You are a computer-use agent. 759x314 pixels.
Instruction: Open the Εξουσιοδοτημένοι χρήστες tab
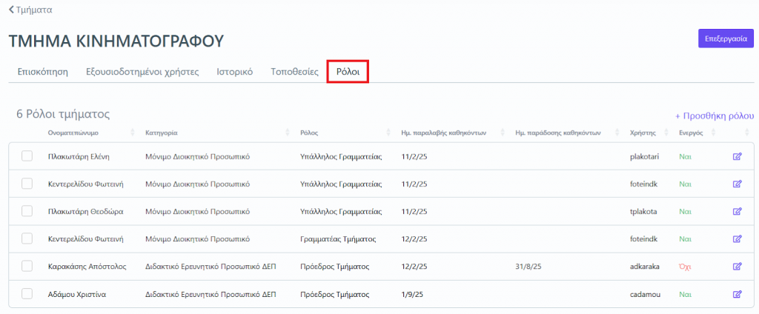142,72
